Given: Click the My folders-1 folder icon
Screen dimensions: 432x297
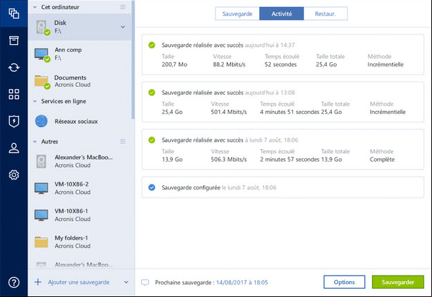Looking at the screenshot, I should coord(41,242).
